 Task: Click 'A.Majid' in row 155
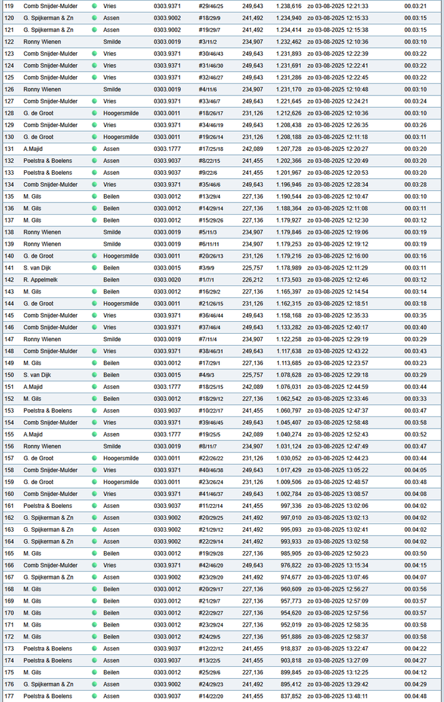coord(33,434)
